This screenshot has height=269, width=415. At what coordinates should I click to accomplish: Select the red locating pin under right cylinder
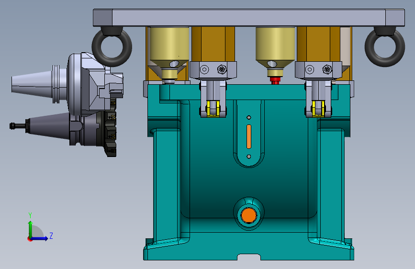tap(275, 80)
